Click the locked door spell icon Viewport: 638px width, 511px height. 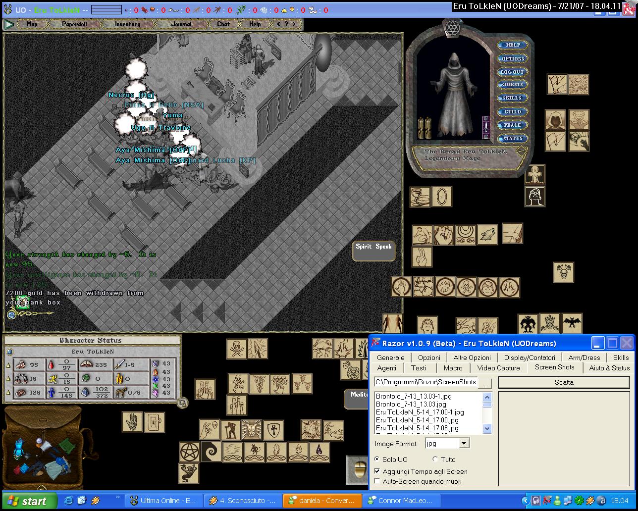[x=154, y=422]
